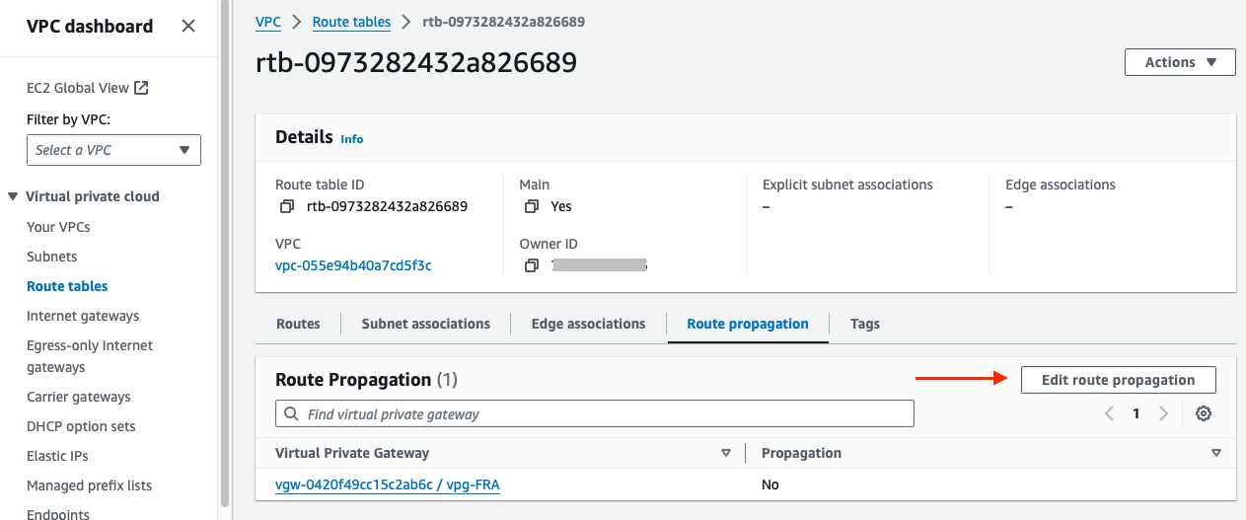Click the Route tables breadcrumb link
The height and width of the screenshot is (520, 1246).
point(351,22)
